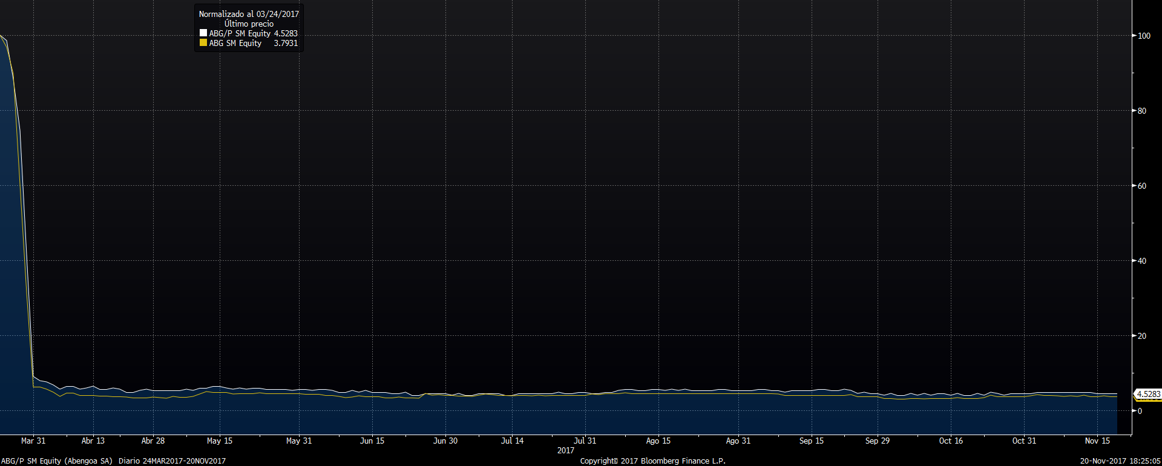Viewport: 1162px width, 466px height.
Task: Click the 'Oct 16' date axis label
Action: pos(951,441)
